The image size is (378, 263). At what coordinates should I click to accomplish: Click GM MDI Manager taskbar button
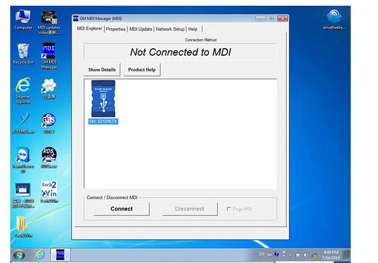click(60, 254)
